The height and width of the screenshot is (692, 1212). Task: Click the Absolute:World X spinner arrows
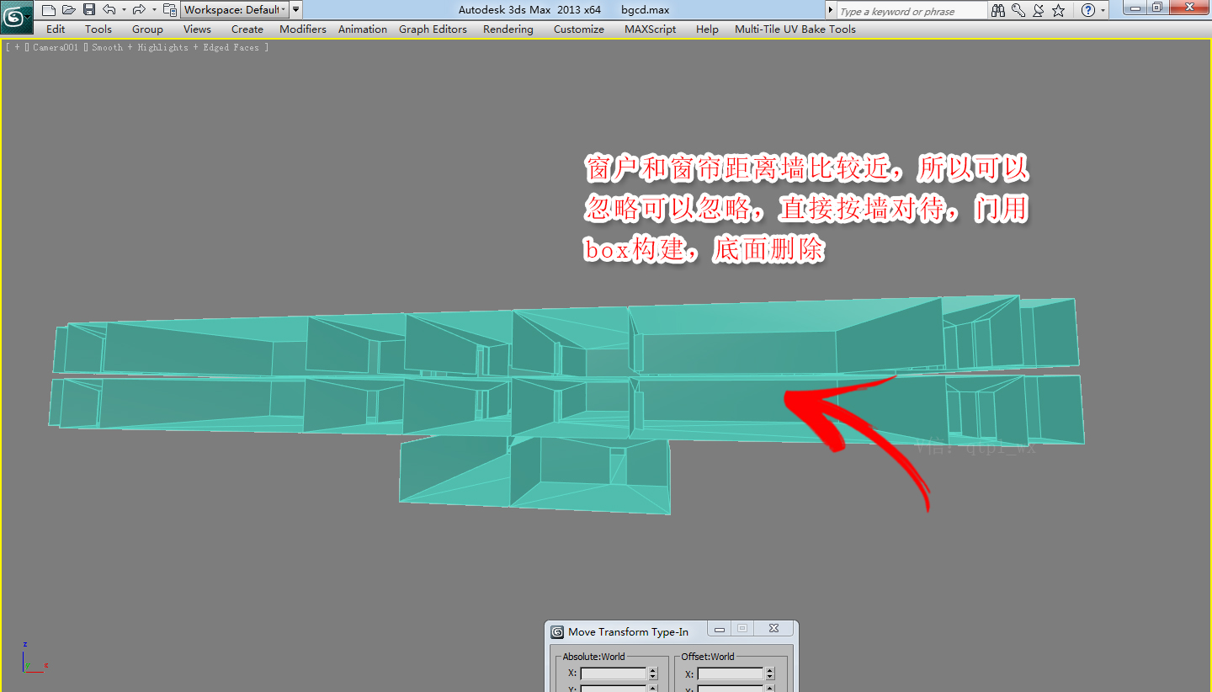pos(652,673)
